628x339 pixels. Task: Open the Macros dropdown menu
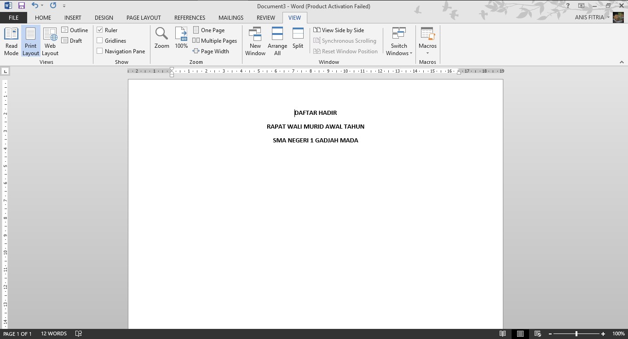point(427,41)
